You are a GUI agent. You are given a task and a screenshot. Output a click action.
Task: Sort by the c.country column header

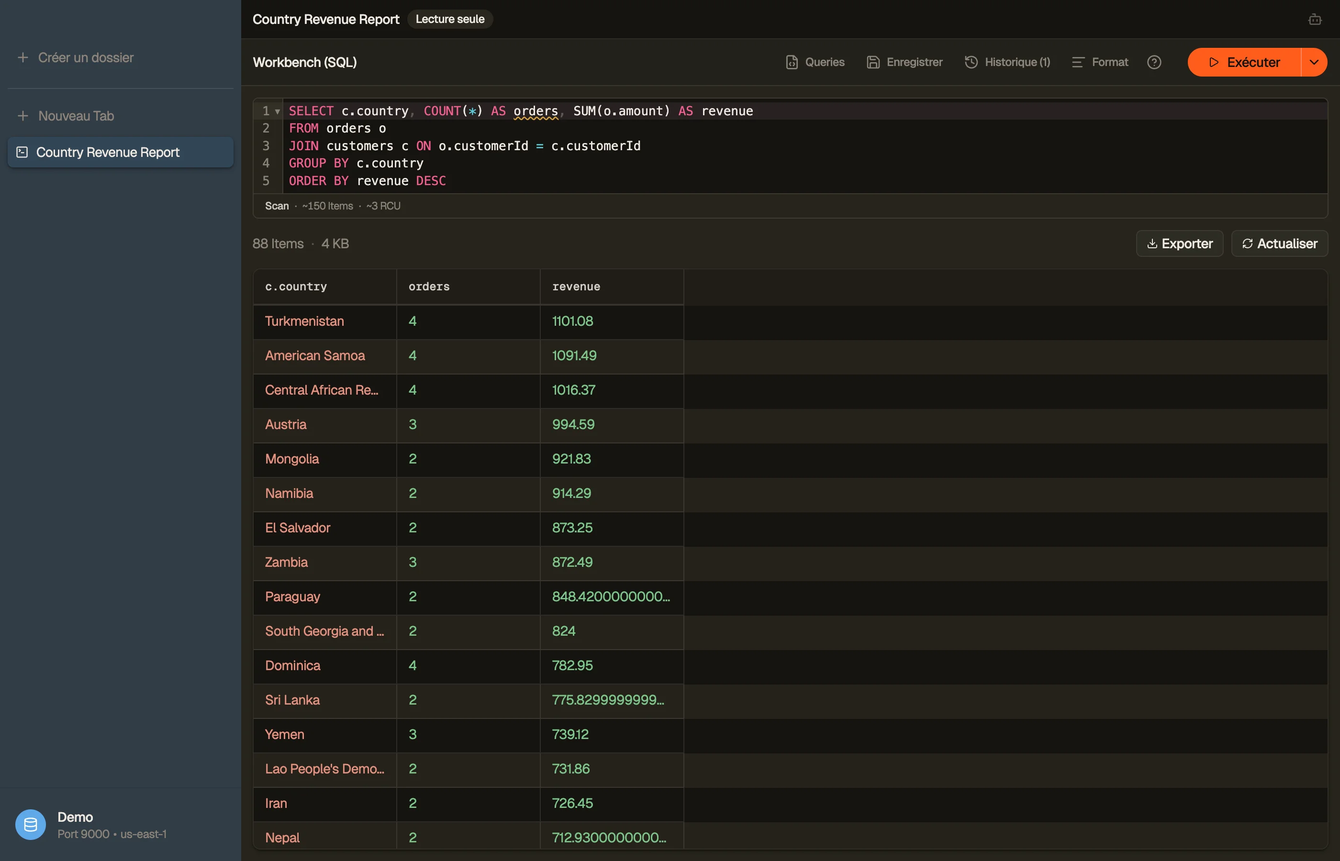tap(325, 287)
